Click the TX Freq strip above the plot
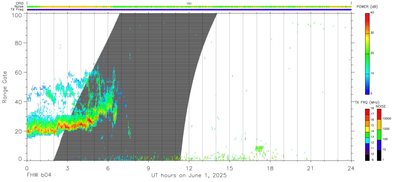 189,10
